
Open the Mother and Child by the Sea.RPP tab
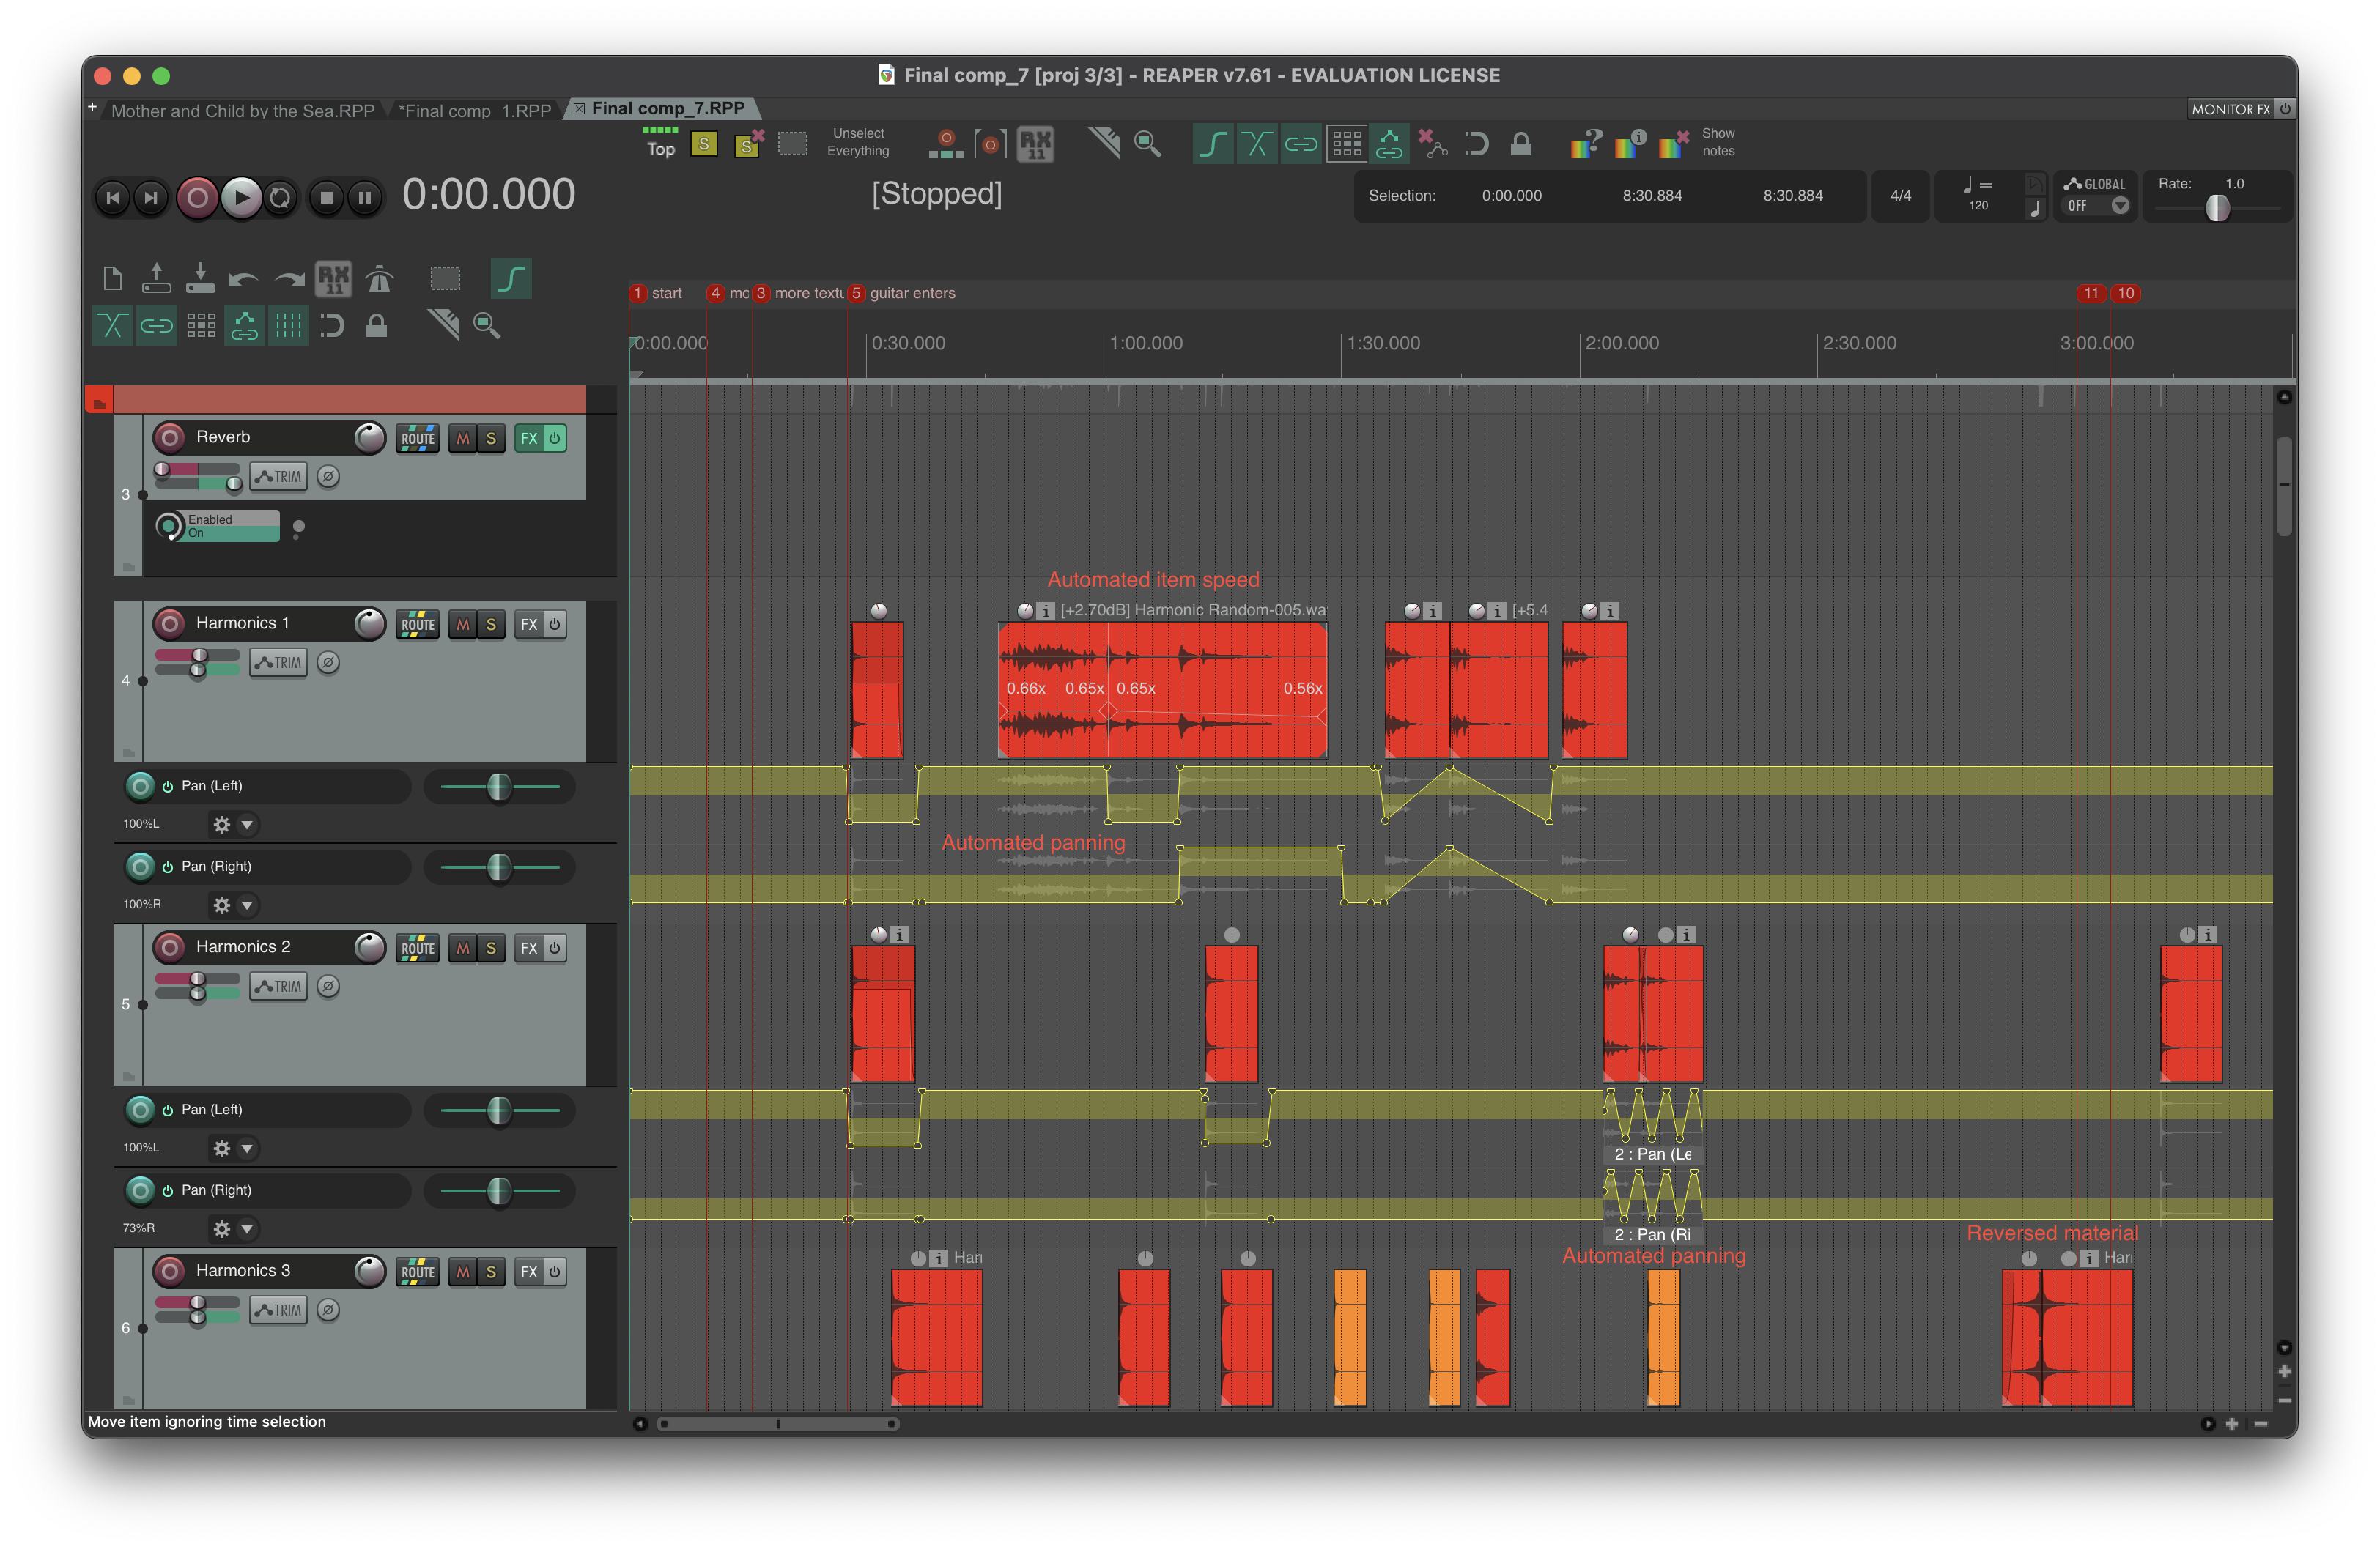pyautogui.click(x=242, y=110)
